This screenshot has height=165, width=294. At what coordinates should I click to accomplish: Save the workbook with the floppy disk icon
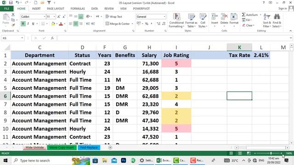pyautogui.click(x=11, y=3)
